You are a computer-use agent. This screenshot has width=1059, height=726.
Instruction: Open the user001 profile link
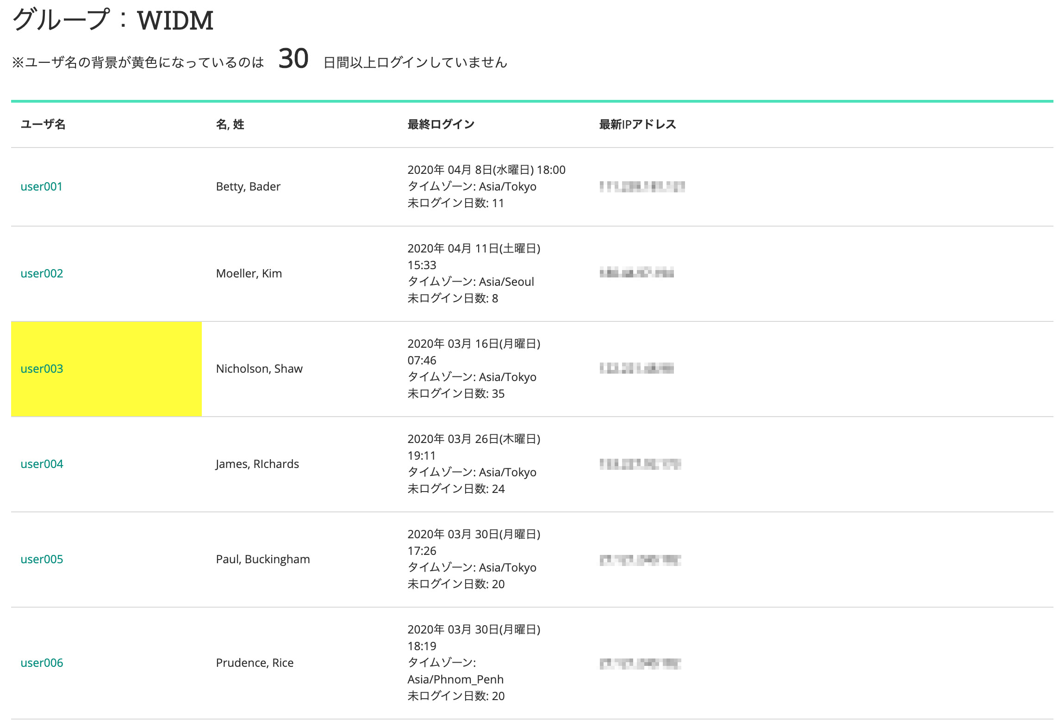click(41, 186)
